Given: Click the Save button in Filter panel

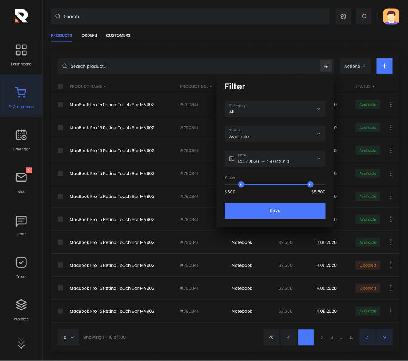Looking at the screenshot, I should [x=275, y=211].
